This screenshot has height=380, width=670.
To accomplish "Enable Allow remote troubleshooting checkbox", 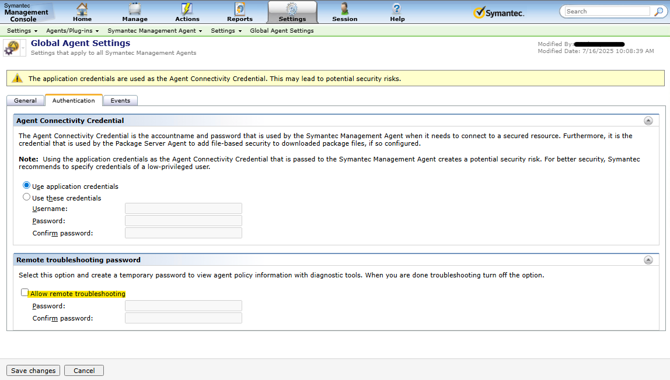I will coord(25,293).
